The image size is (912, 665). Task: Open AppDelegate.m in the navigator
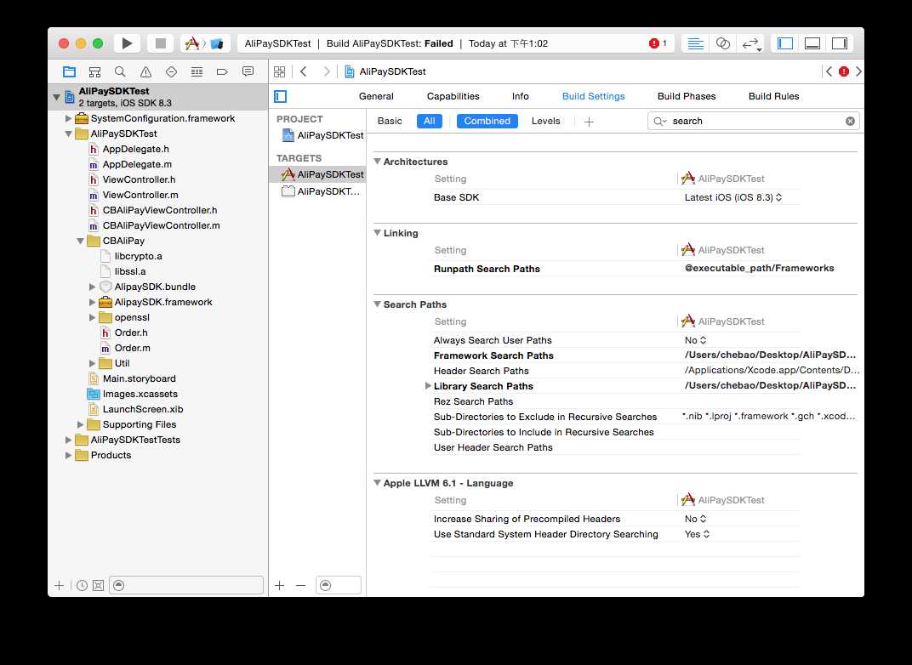(137, 164)
